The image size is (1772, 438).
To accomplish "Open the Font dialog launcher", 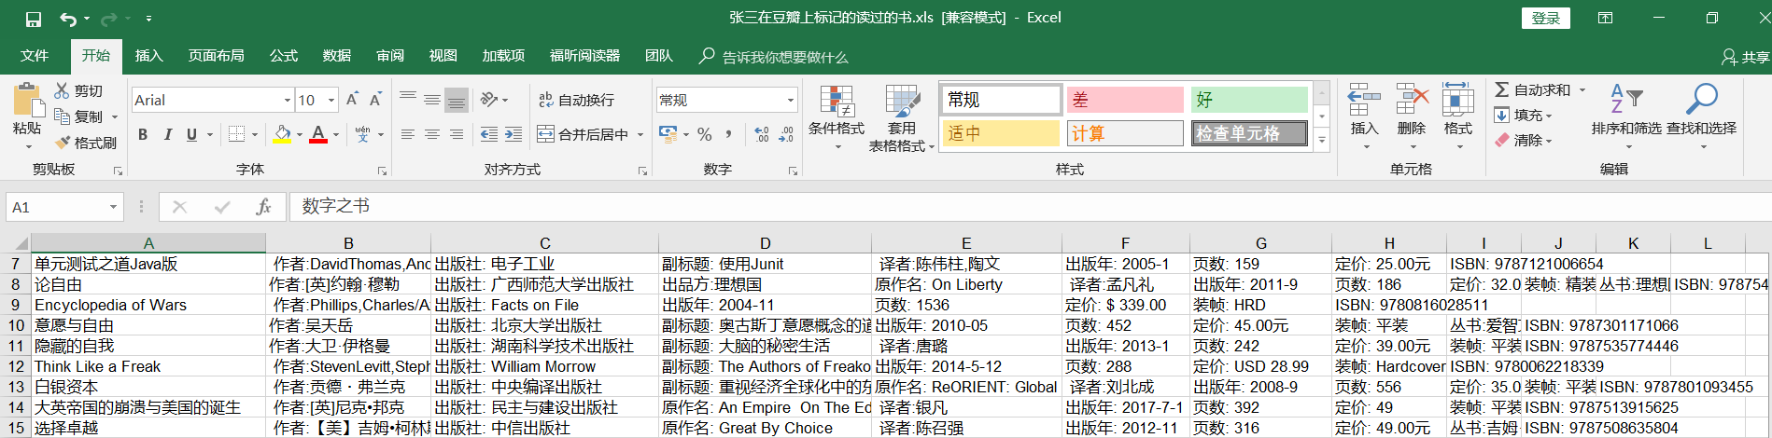I will [x=382, y=171].
